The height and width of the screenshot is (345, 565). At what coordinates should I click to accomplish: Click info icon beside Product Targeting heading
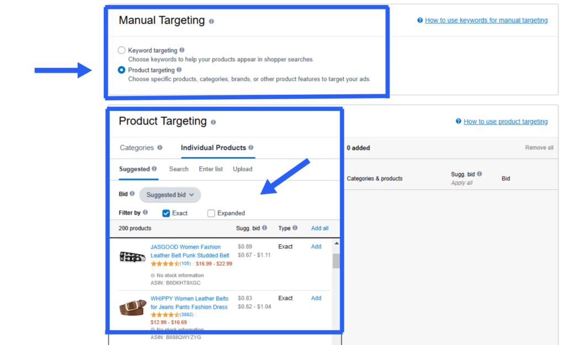tap(213, 122)
